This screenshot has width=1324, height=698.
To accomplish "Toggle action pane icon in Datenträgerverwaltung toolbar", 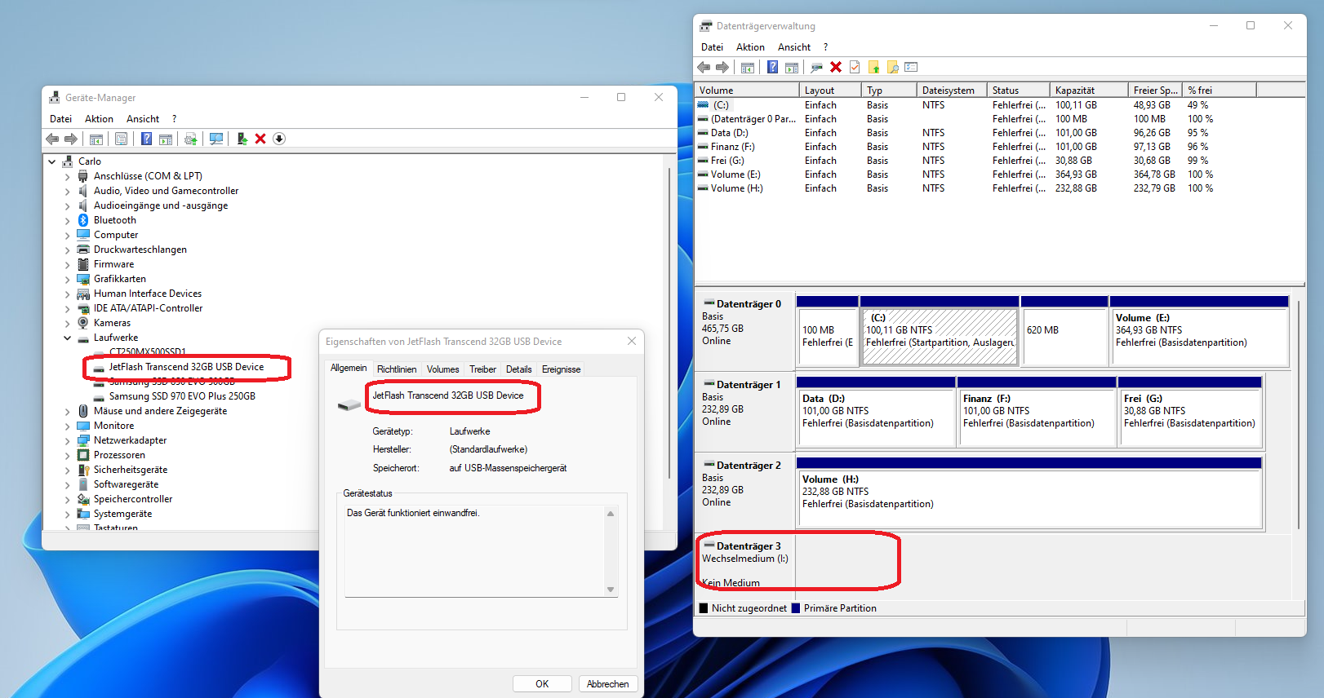I will coord(791,67).
